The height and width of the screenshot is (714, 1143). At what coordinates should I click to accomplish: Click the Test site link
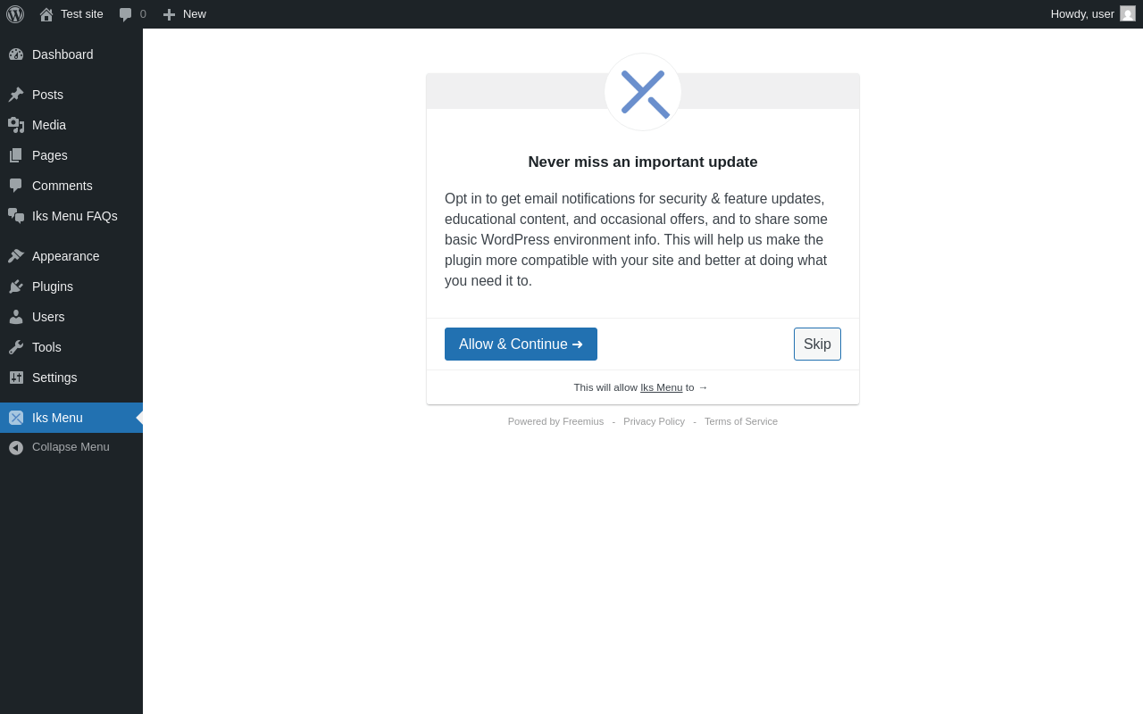[82, 14]
